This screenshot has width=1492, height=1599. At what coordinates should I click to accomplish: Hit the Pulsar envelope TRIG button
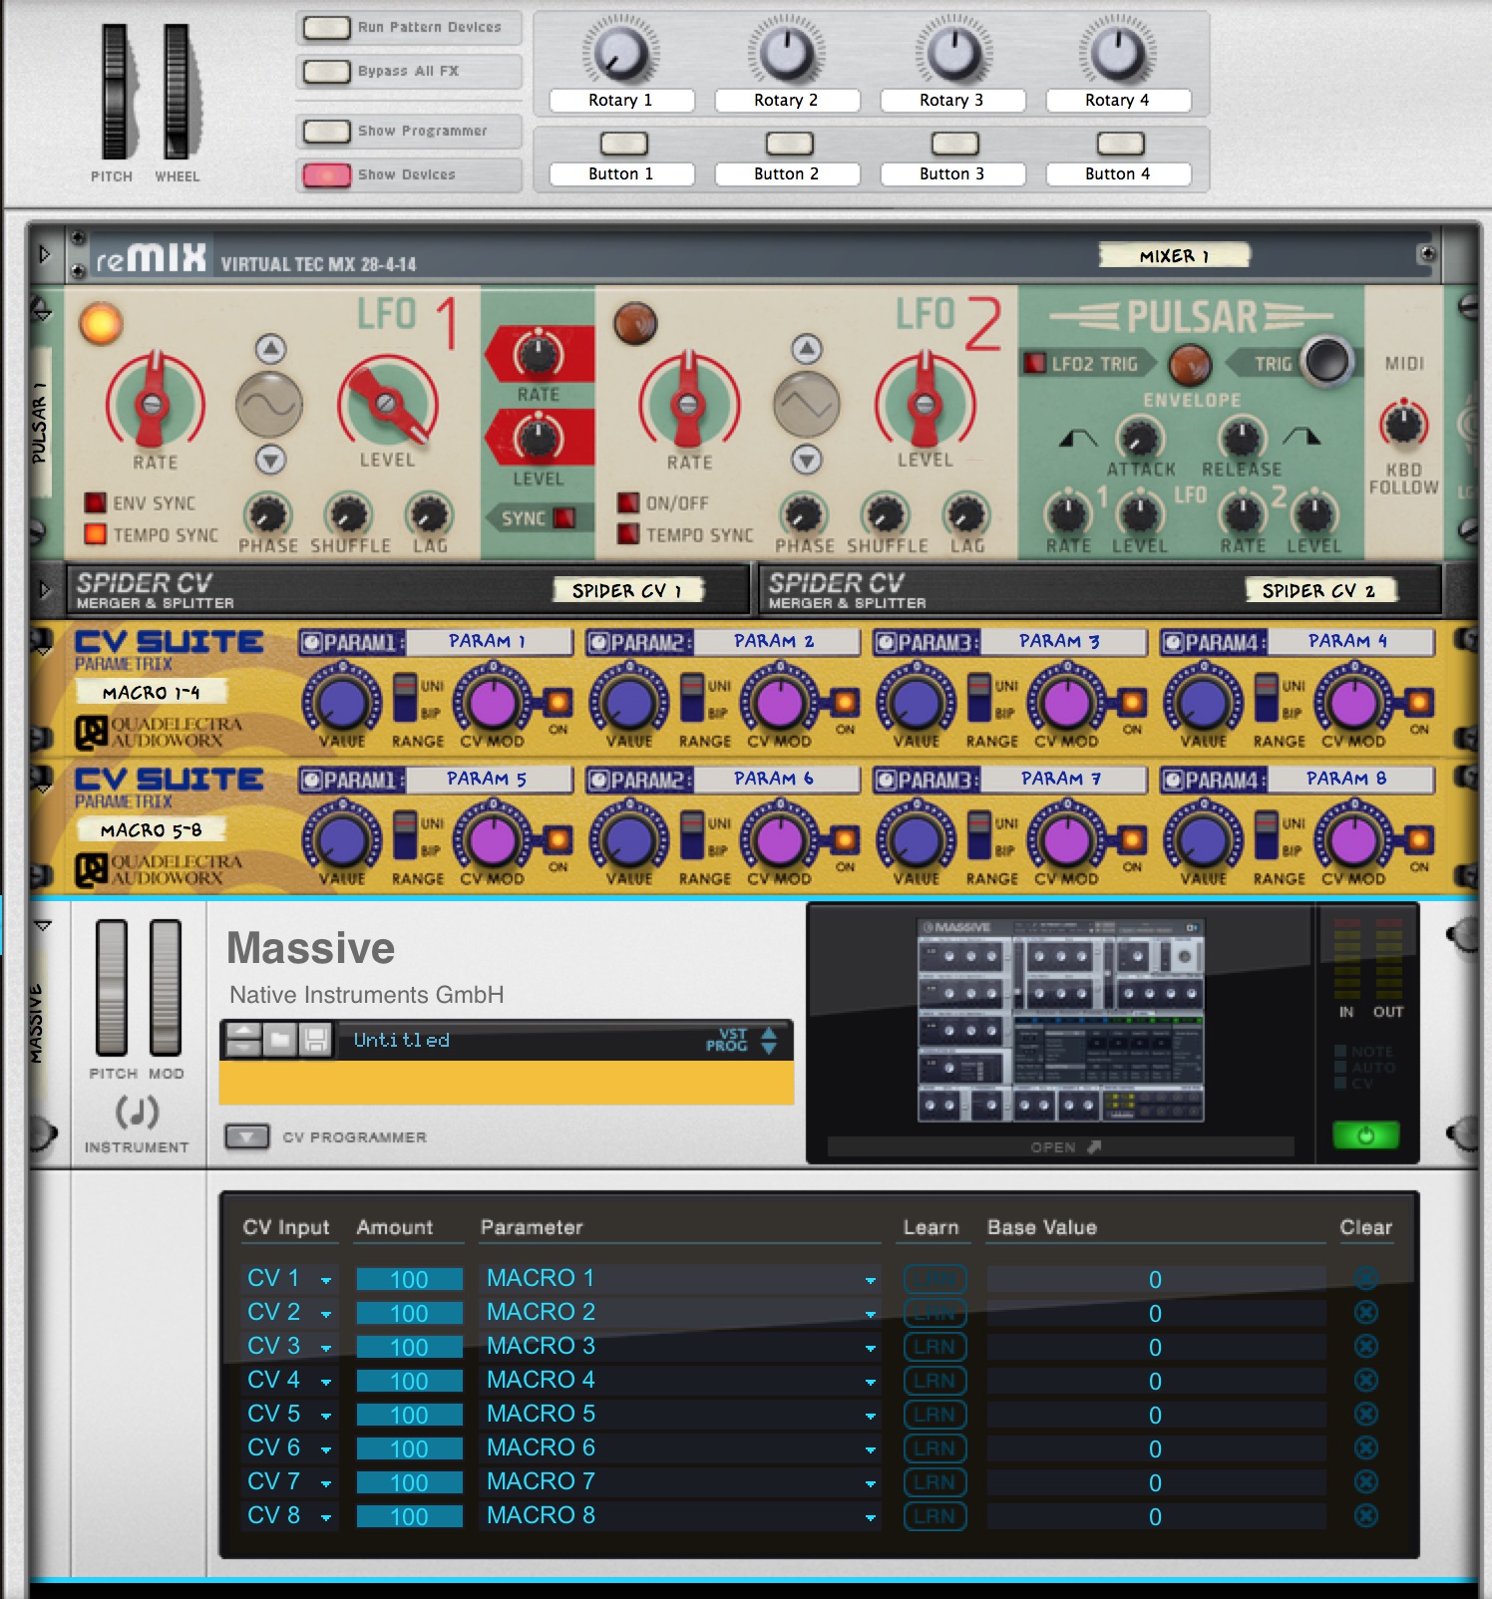(x=1326, y=361)
